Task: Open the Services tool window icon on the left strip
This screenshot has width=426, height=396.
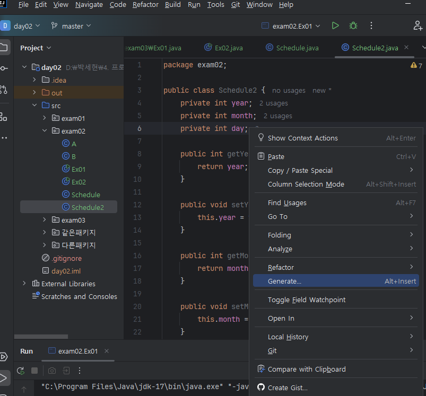Action: coord(4,357)
